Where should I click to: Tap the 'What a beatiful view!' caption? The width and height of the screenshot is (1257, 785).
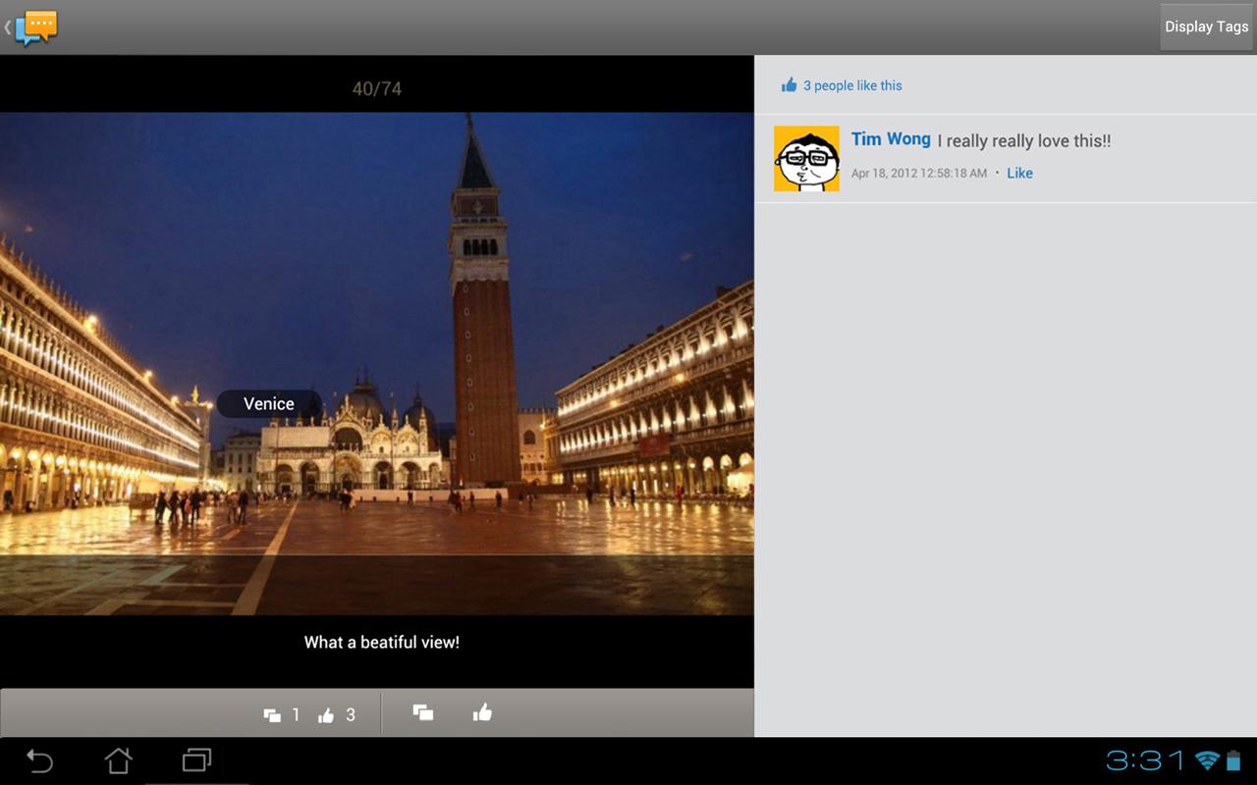pyautogui.click(x=382, y=643)
